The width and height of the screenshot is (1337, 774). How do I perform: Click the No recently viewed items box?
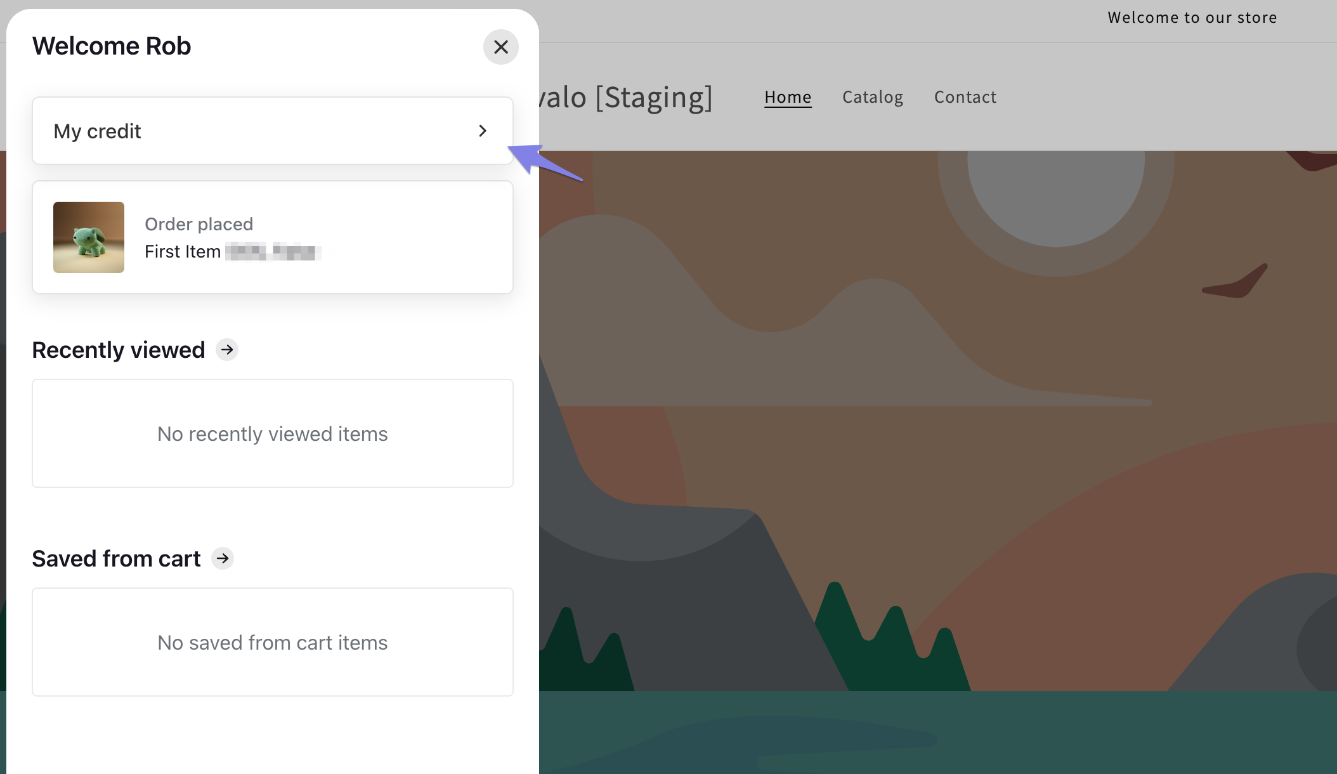tap(273, 434)
